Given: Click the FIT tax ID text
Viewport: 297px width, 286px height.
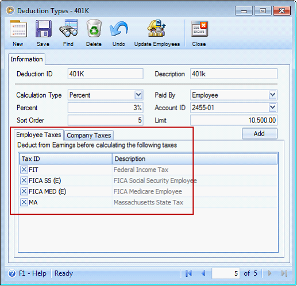Looking at the screenshot, I should tap(33, 169).
